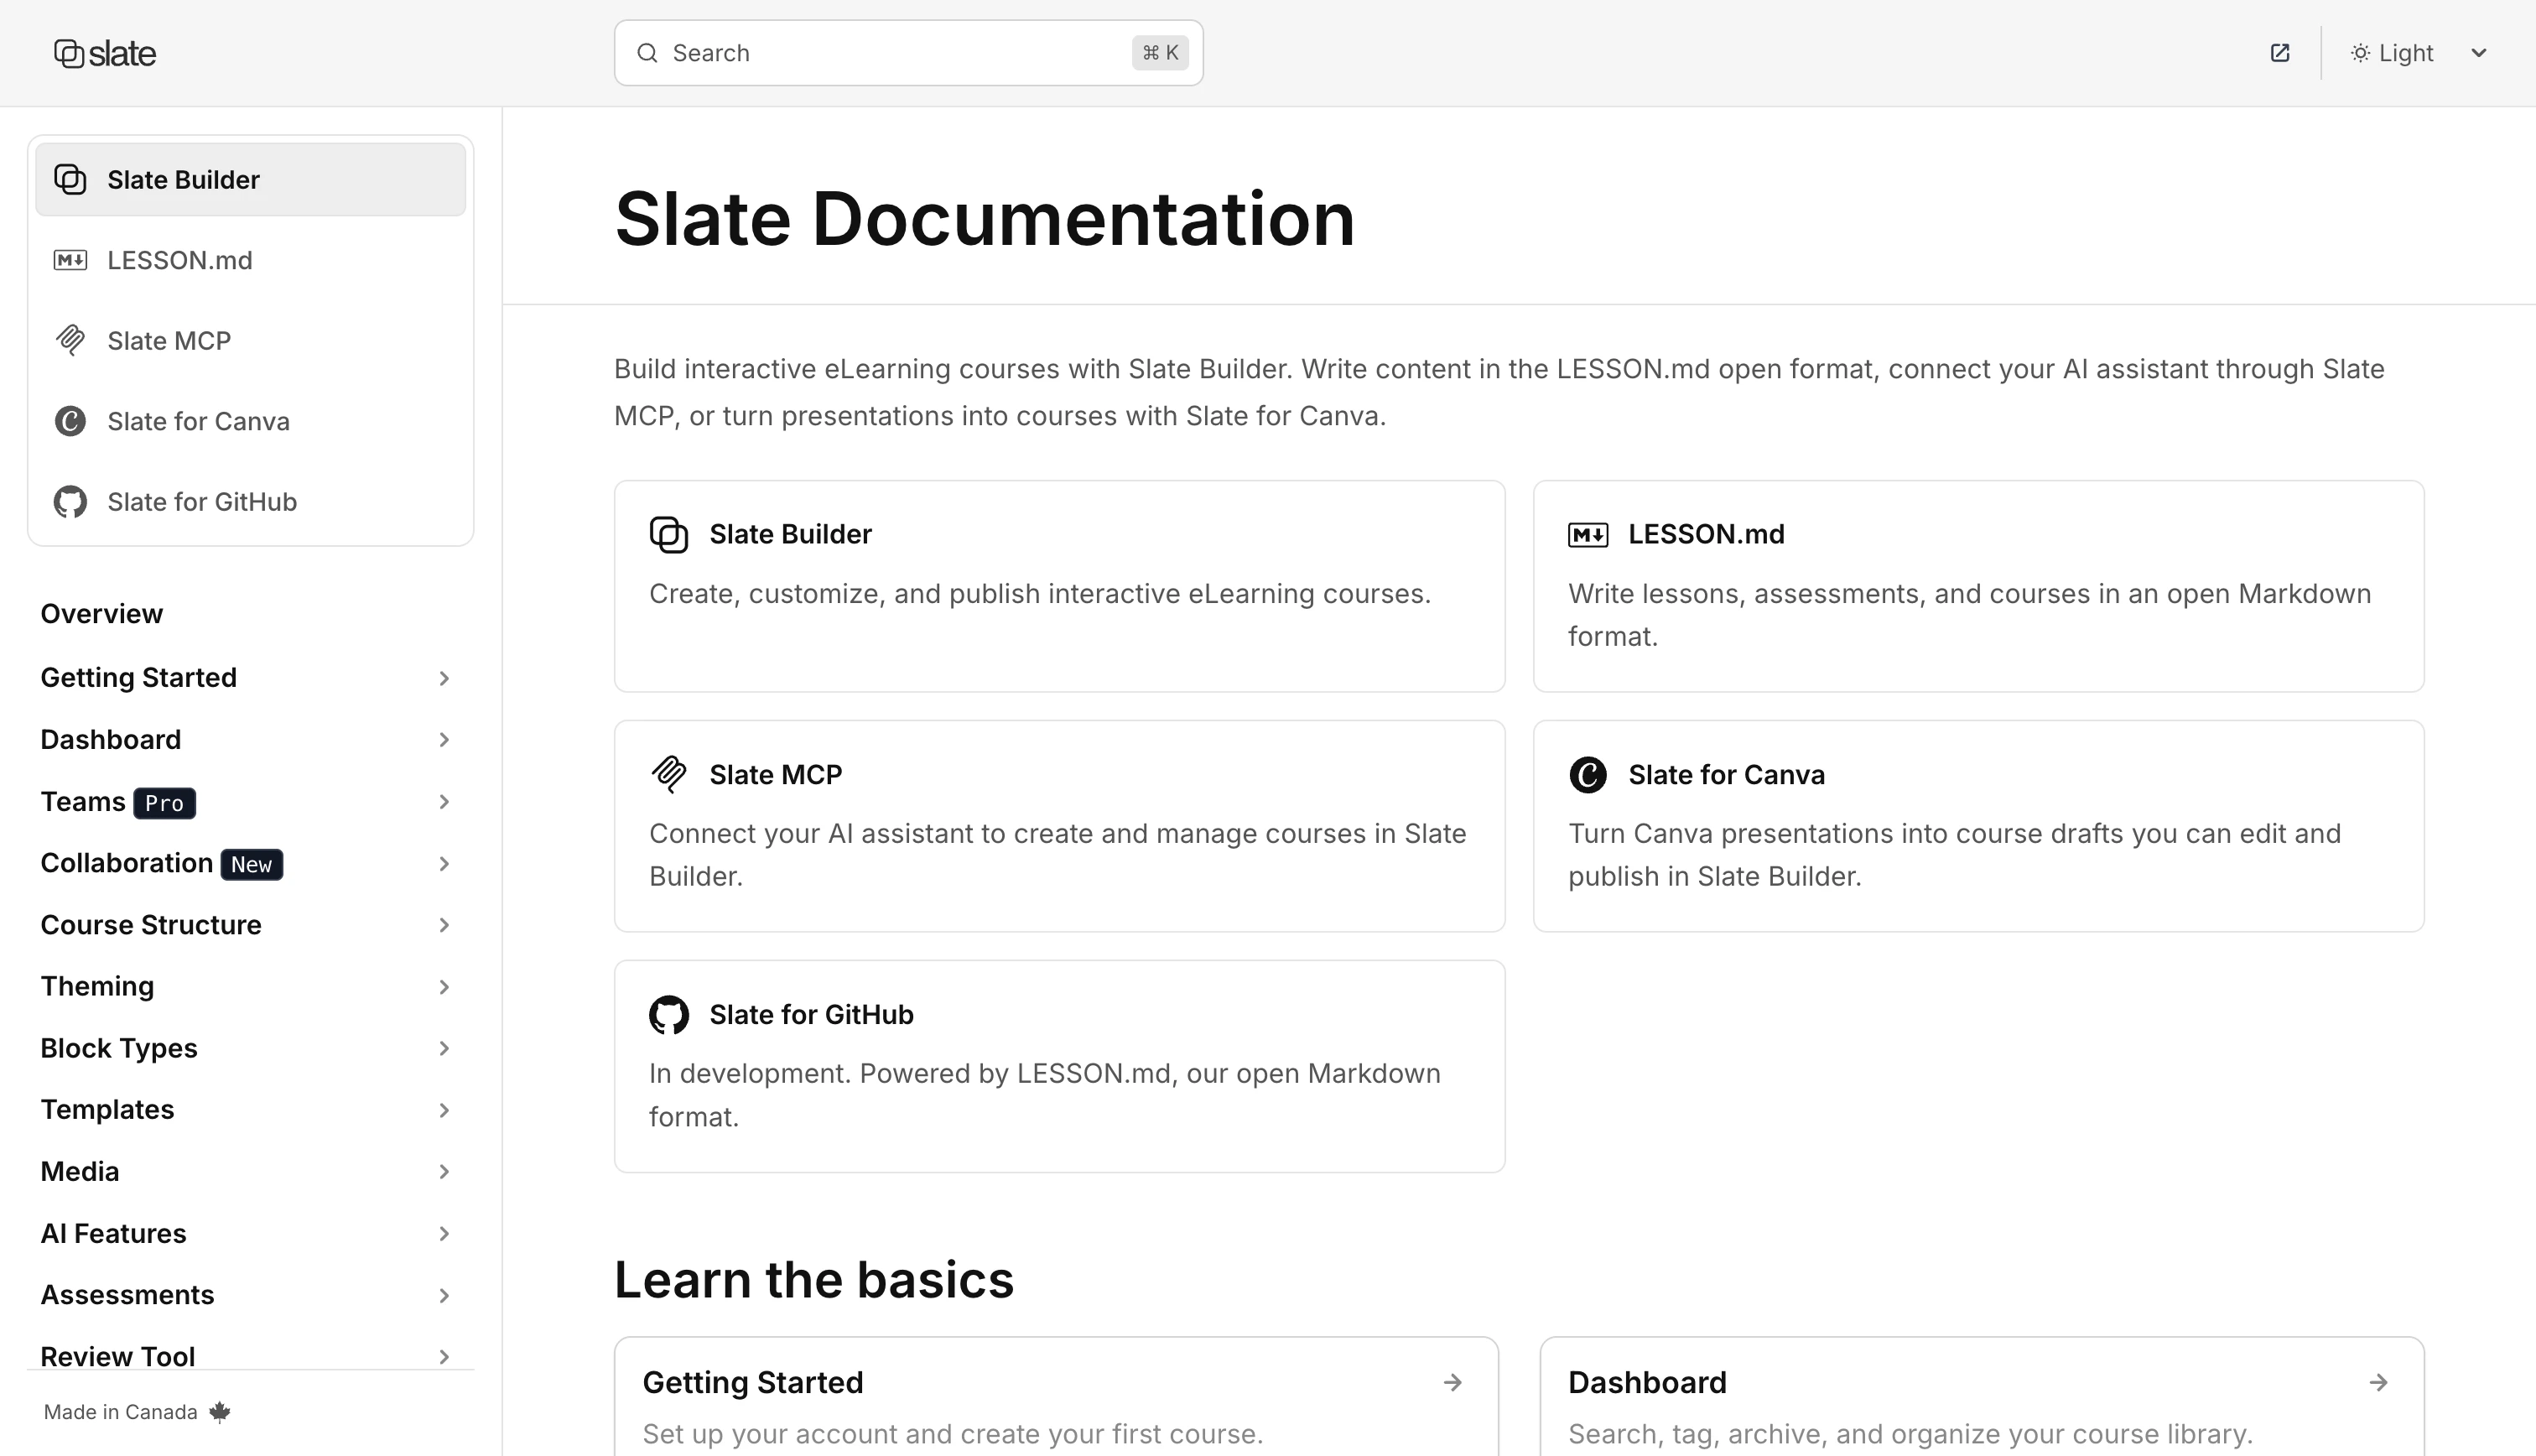The width and height of the screenshot is (2536, 1456).
Task: Expand the Block Types chevron
Action: point(444,1048)
